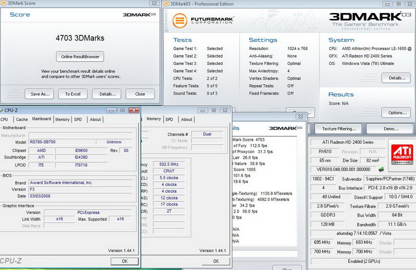Switch to CPU tab in CPU-Z
416x270 pixels.
pos(5,119)
